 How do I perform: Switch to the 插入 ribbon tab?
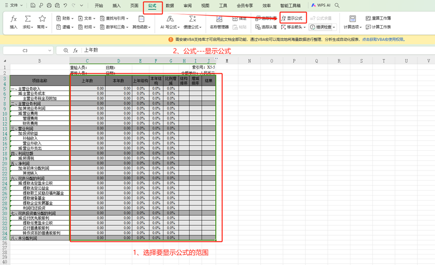[x=117, y=6]
